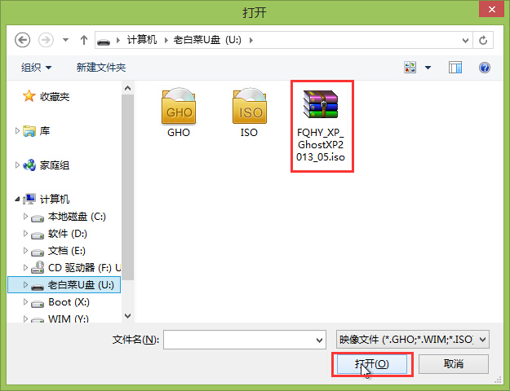Screen dimensions: 510x391
Task: Click the 取消 button
Action: tap(454, 364)
